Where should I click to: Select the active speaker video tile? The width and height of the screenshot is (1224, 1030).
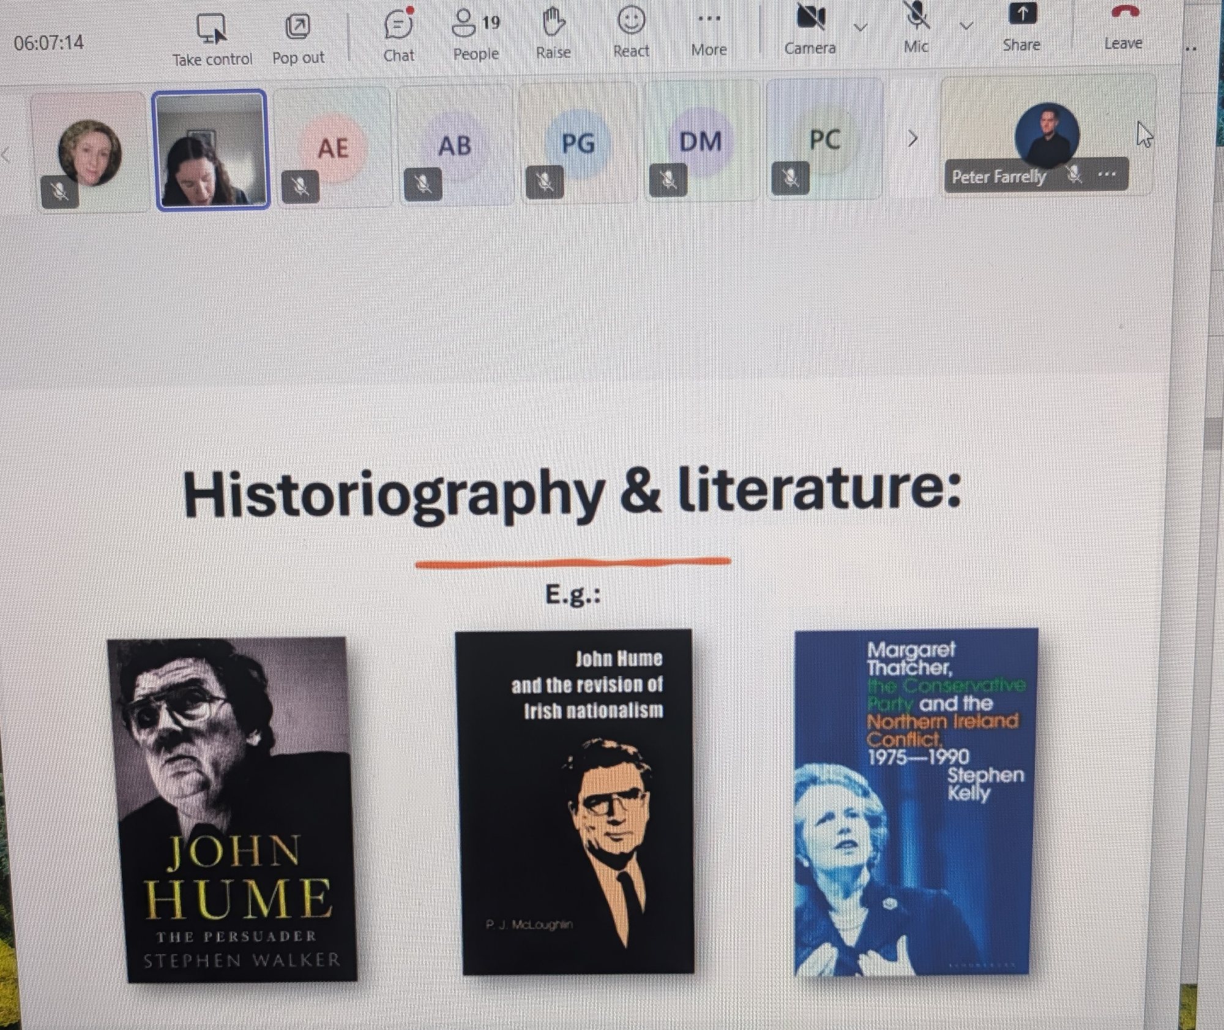point(212,150)
